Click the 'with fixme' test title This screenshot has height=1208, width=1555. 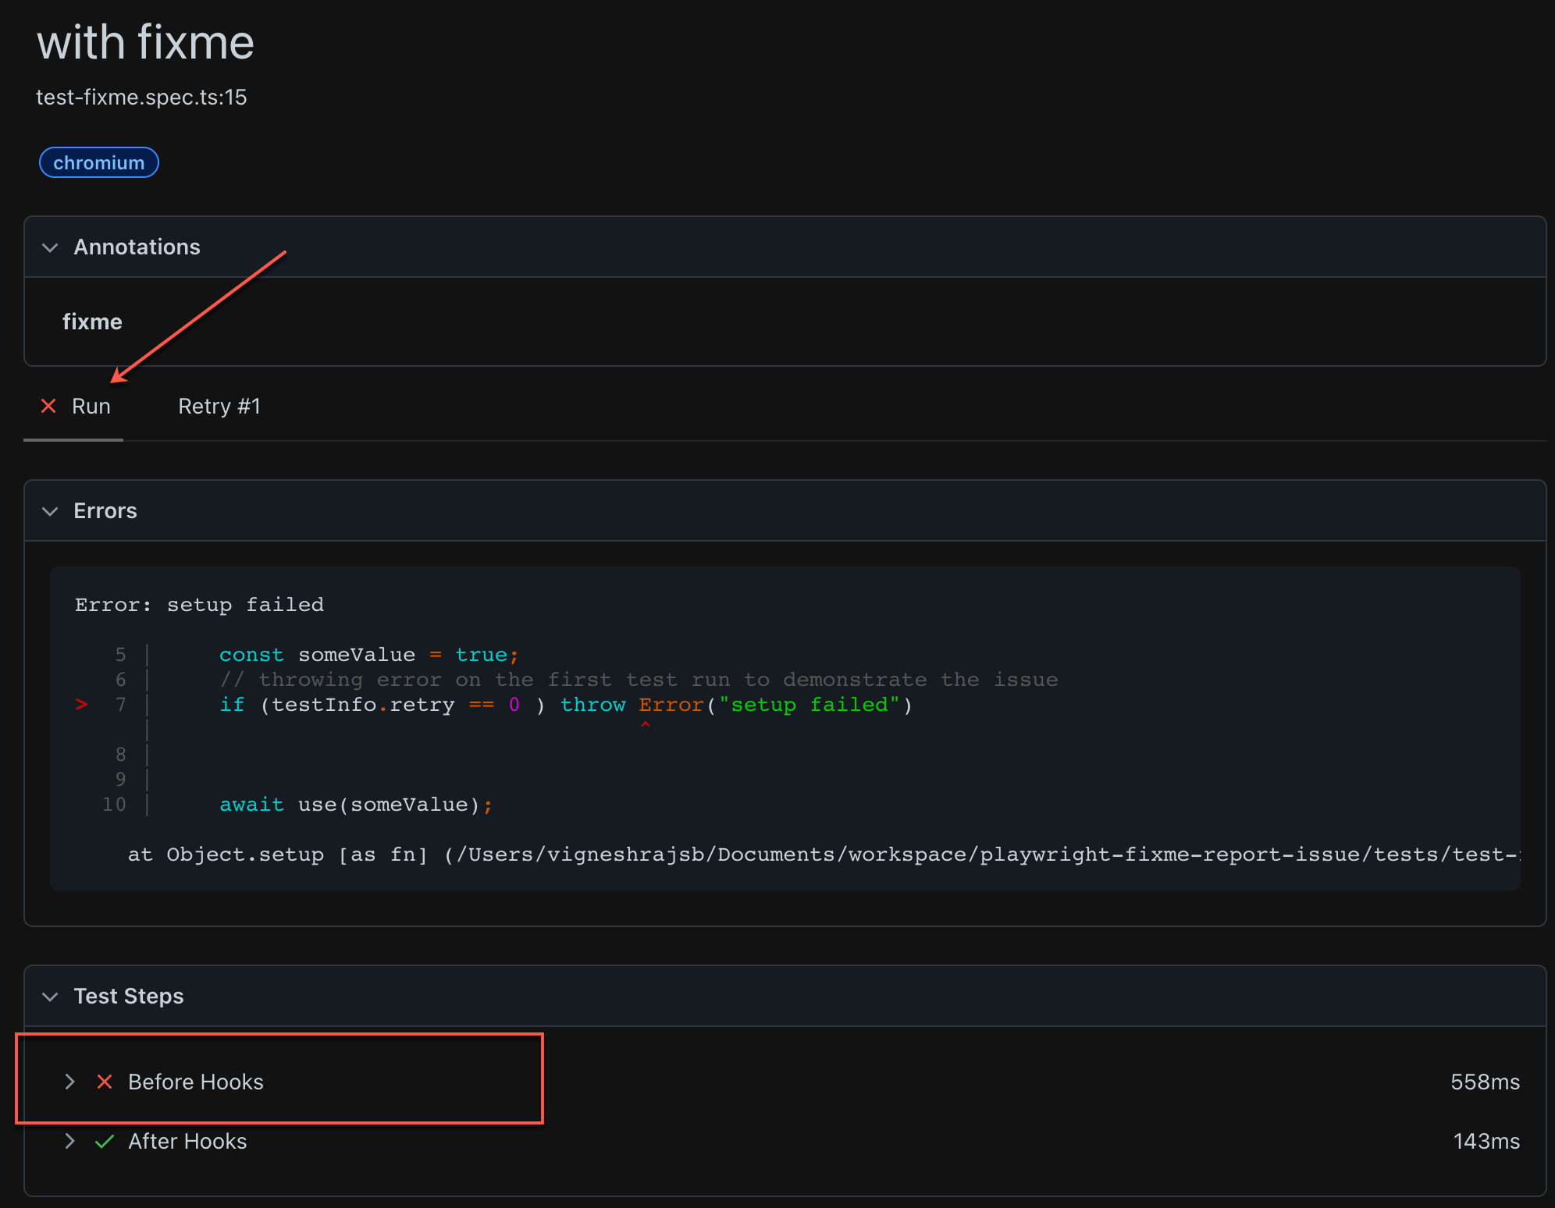click(x=146, y=42)
